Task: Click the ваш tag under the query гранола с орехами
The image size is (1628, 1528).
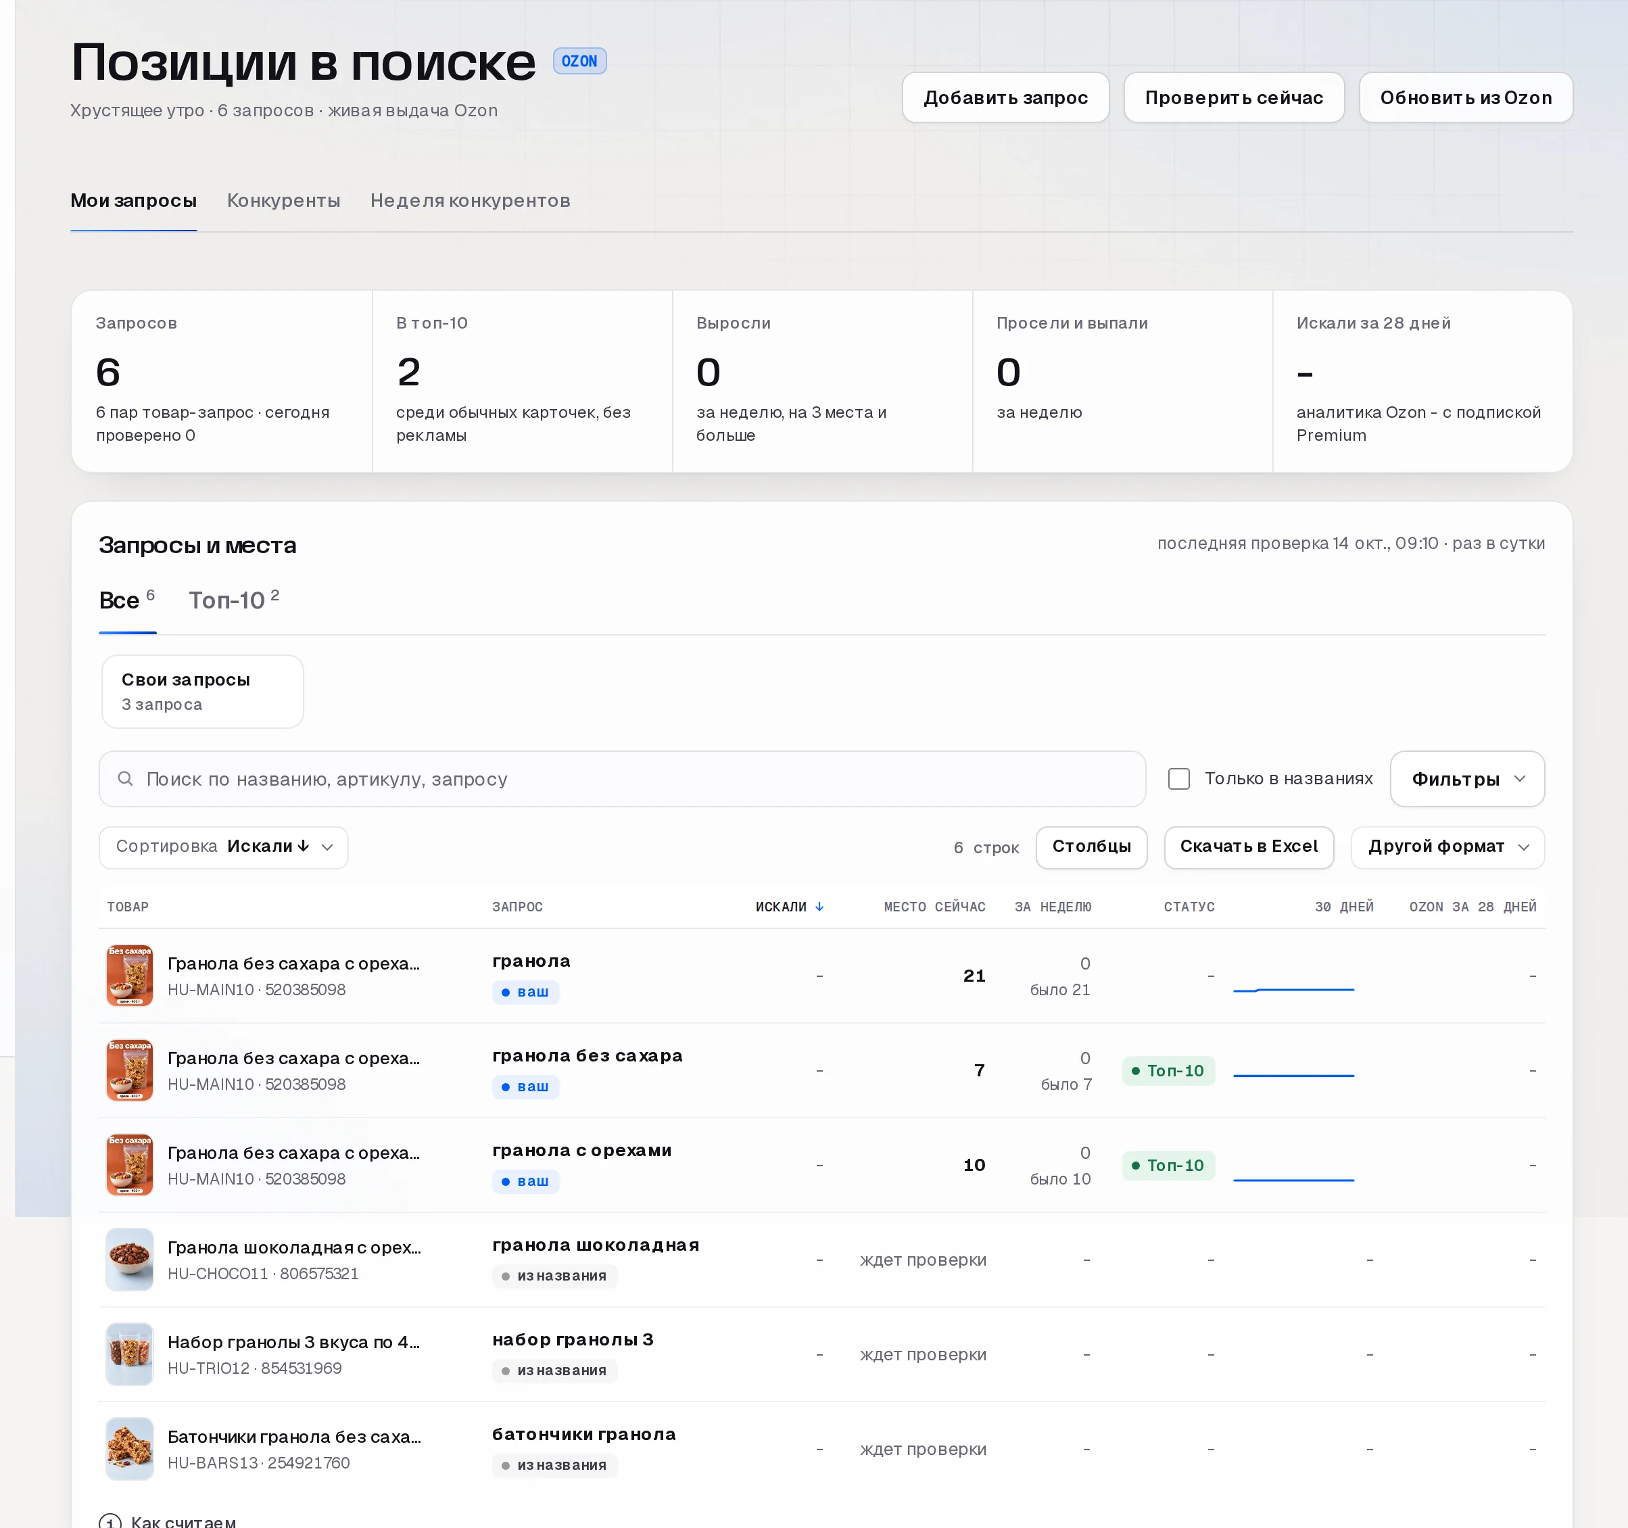Action: 525,1180
